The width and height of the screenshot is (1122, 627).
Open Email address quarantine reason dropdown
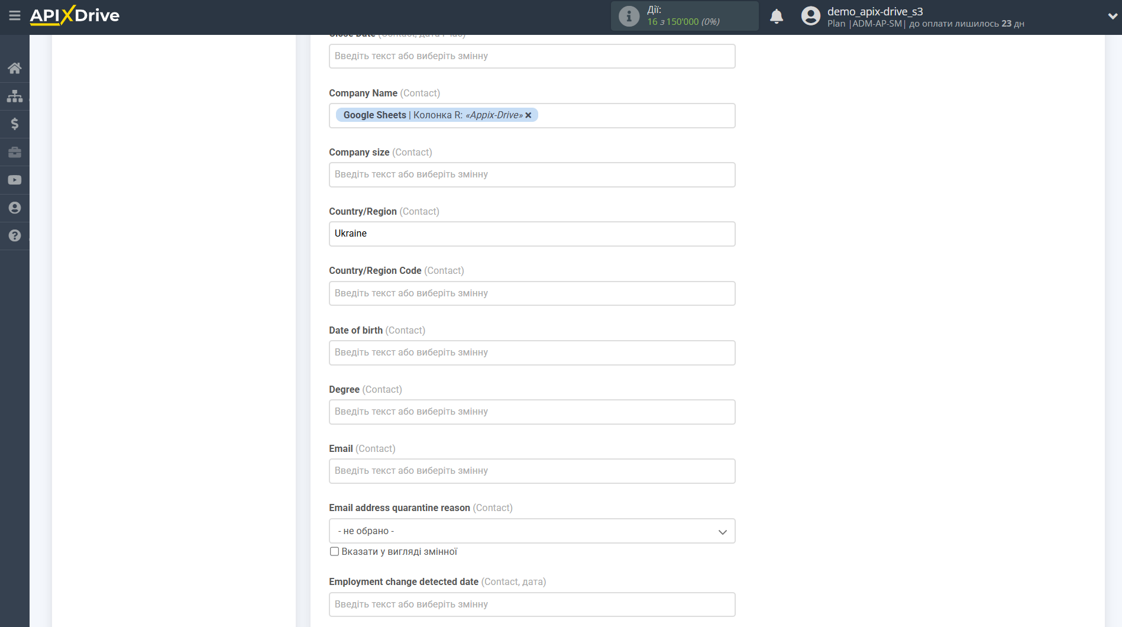[x=532, y=531]
